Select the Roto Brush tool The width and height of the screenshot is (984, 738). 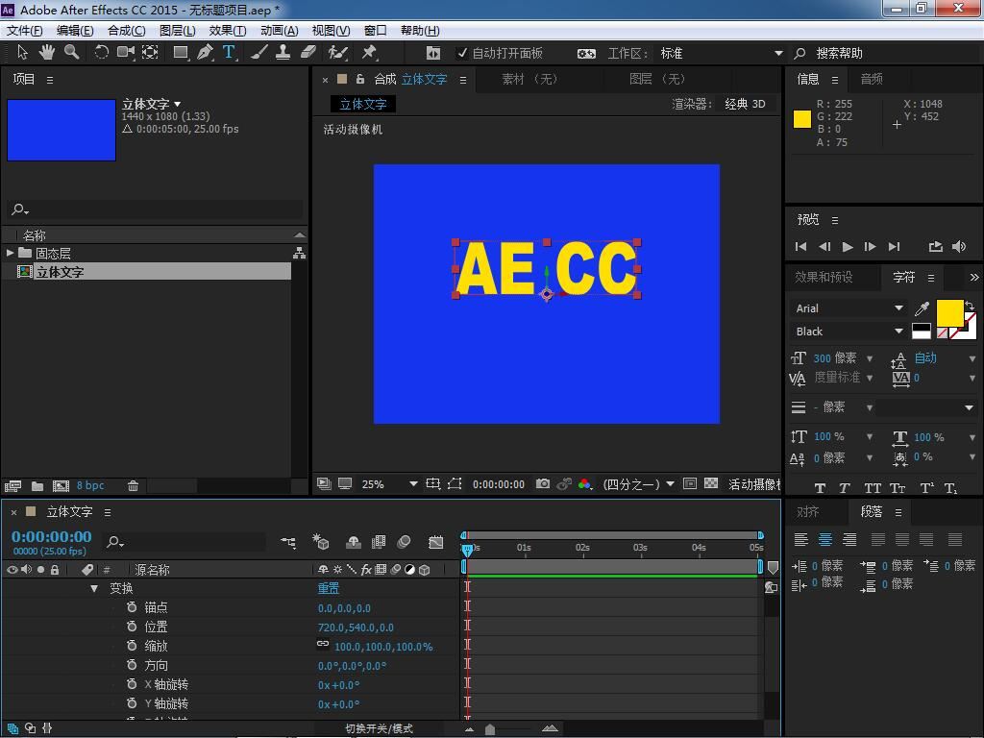pyautogui.click(x=337, y=53)
